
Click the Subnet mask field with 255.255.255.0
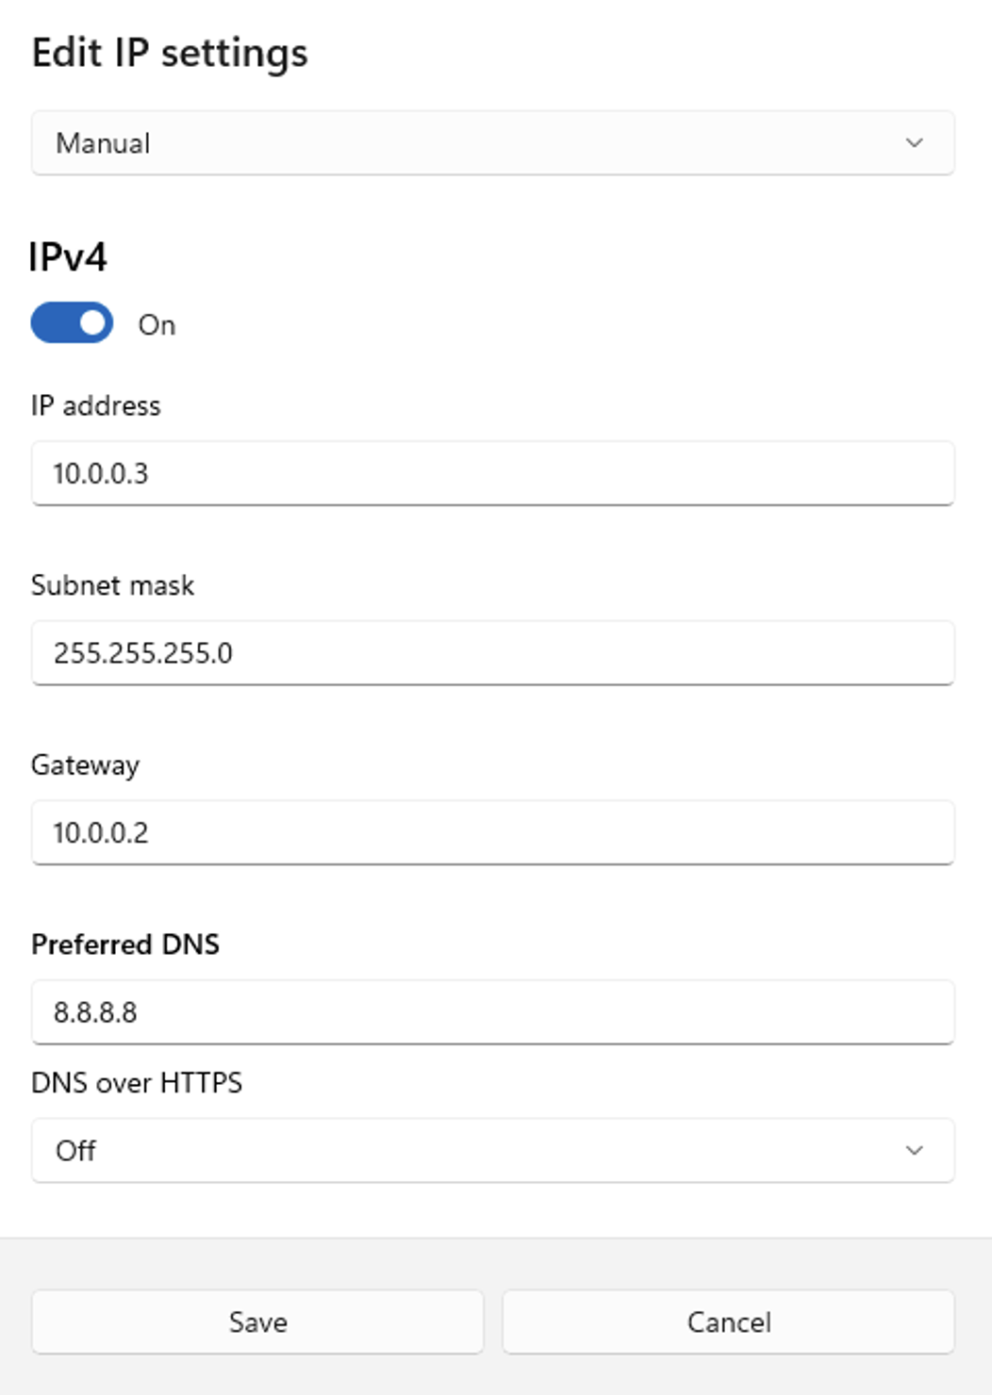click(x=493, y=651)
